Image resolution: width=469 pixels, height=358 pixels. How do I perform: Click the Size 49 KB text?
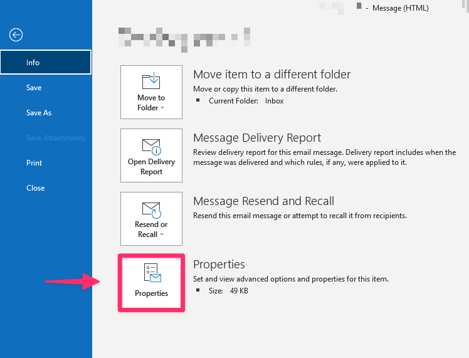[x=228, y=291]
